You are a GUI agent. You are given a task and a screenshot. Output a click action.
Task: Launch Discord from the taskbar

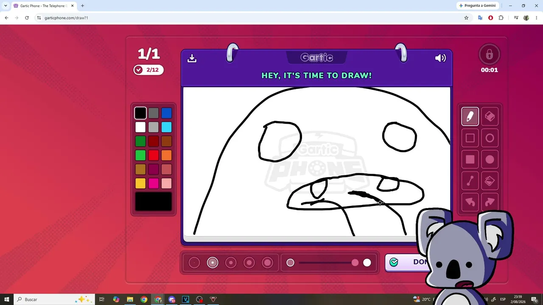[172, 299]
